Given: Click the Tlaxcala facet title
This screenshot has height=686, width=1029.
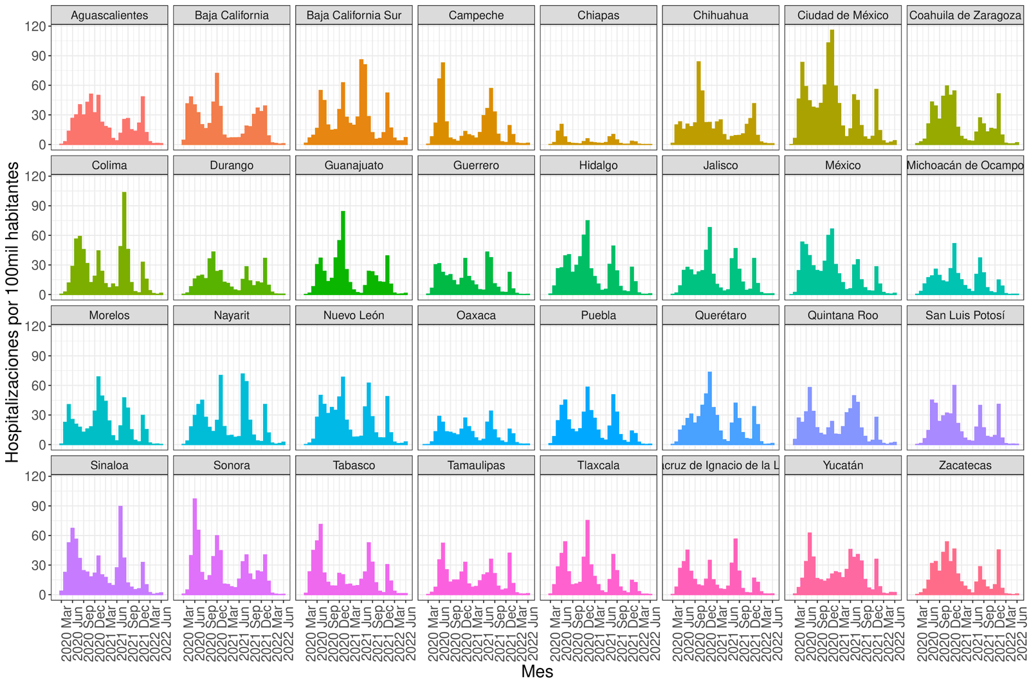Looking at the screenshot, I should tap(598, 465).
